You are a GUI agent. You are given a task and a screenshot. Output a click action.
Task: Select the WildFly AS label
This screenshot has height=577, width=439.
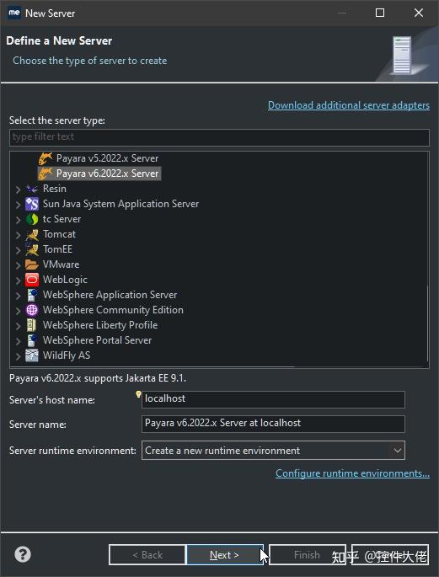pyautogui.click(x=67, y=355)
